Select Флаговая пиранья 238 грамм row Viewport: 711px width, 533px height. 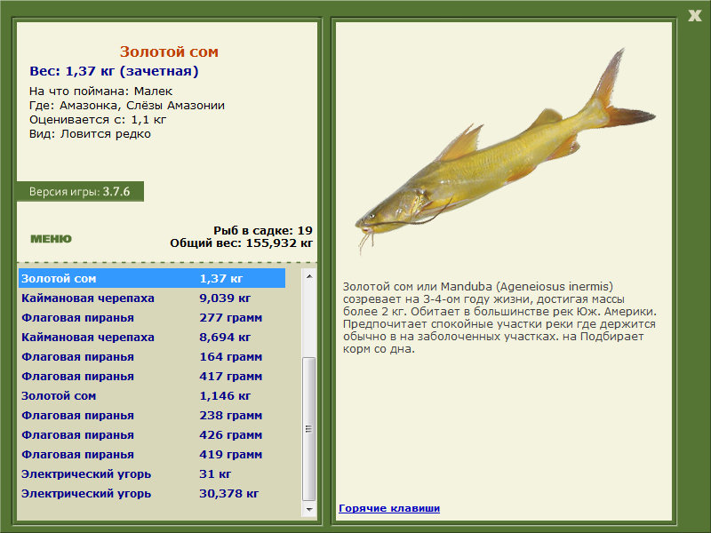(152, 415)
